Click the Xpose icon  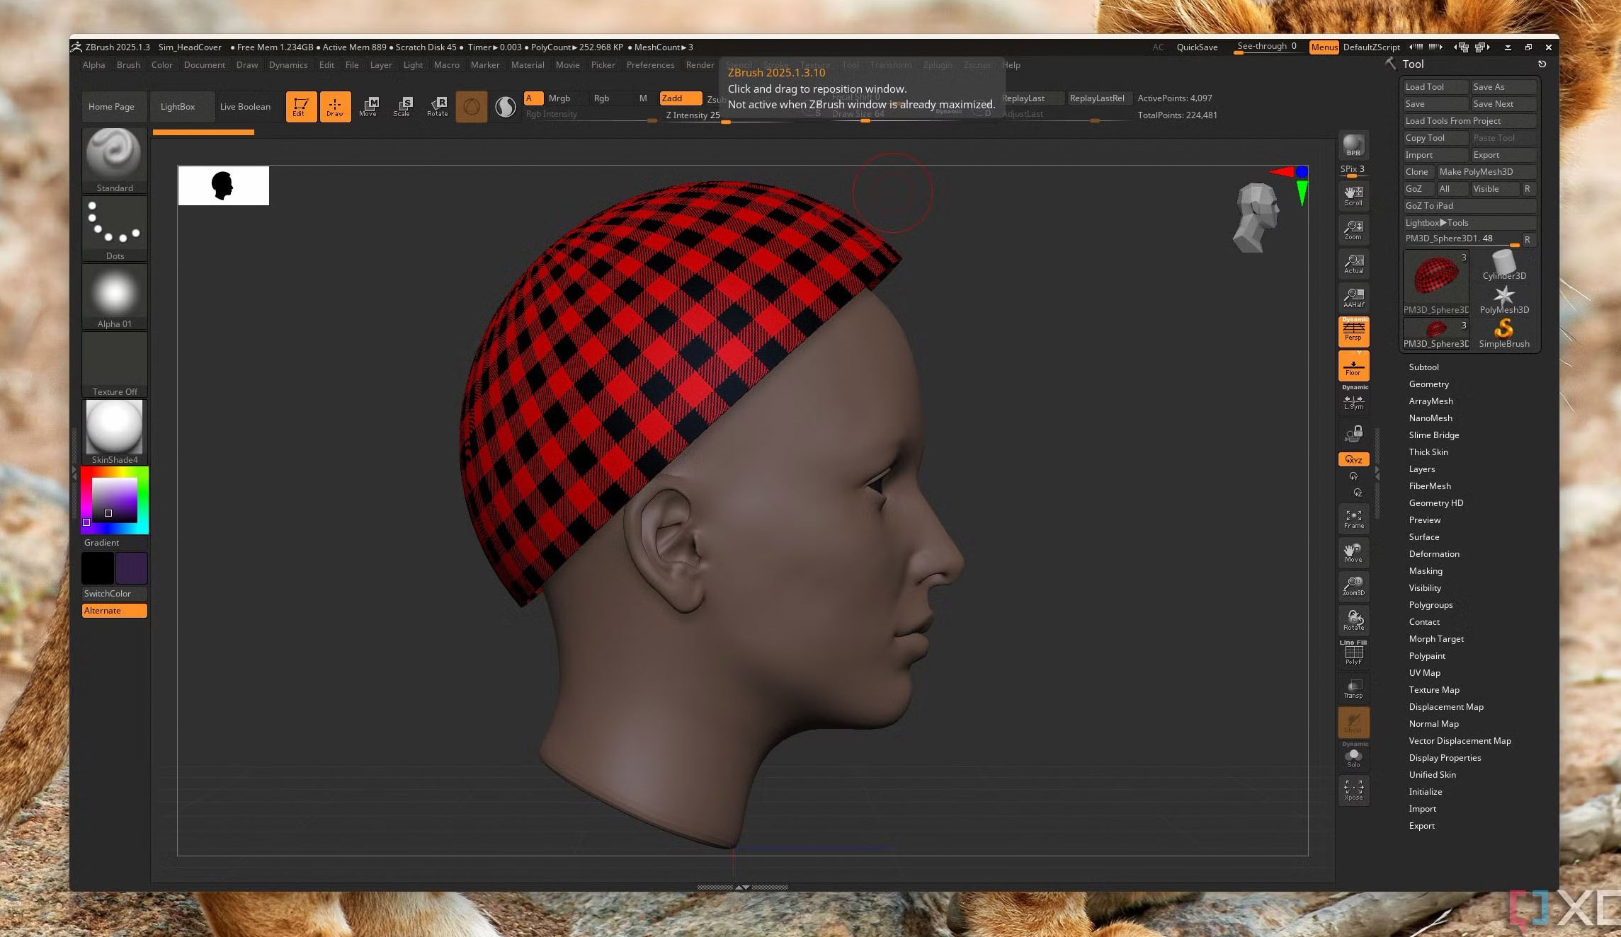(x=1353, y=791)
